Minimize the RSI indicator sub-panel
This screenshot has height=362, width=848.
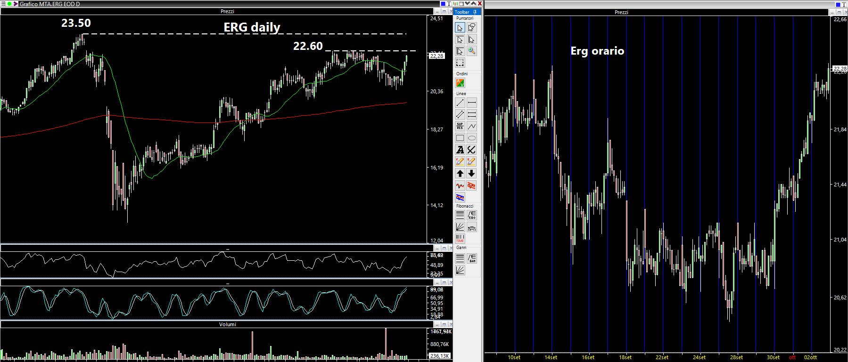(437, 248)
